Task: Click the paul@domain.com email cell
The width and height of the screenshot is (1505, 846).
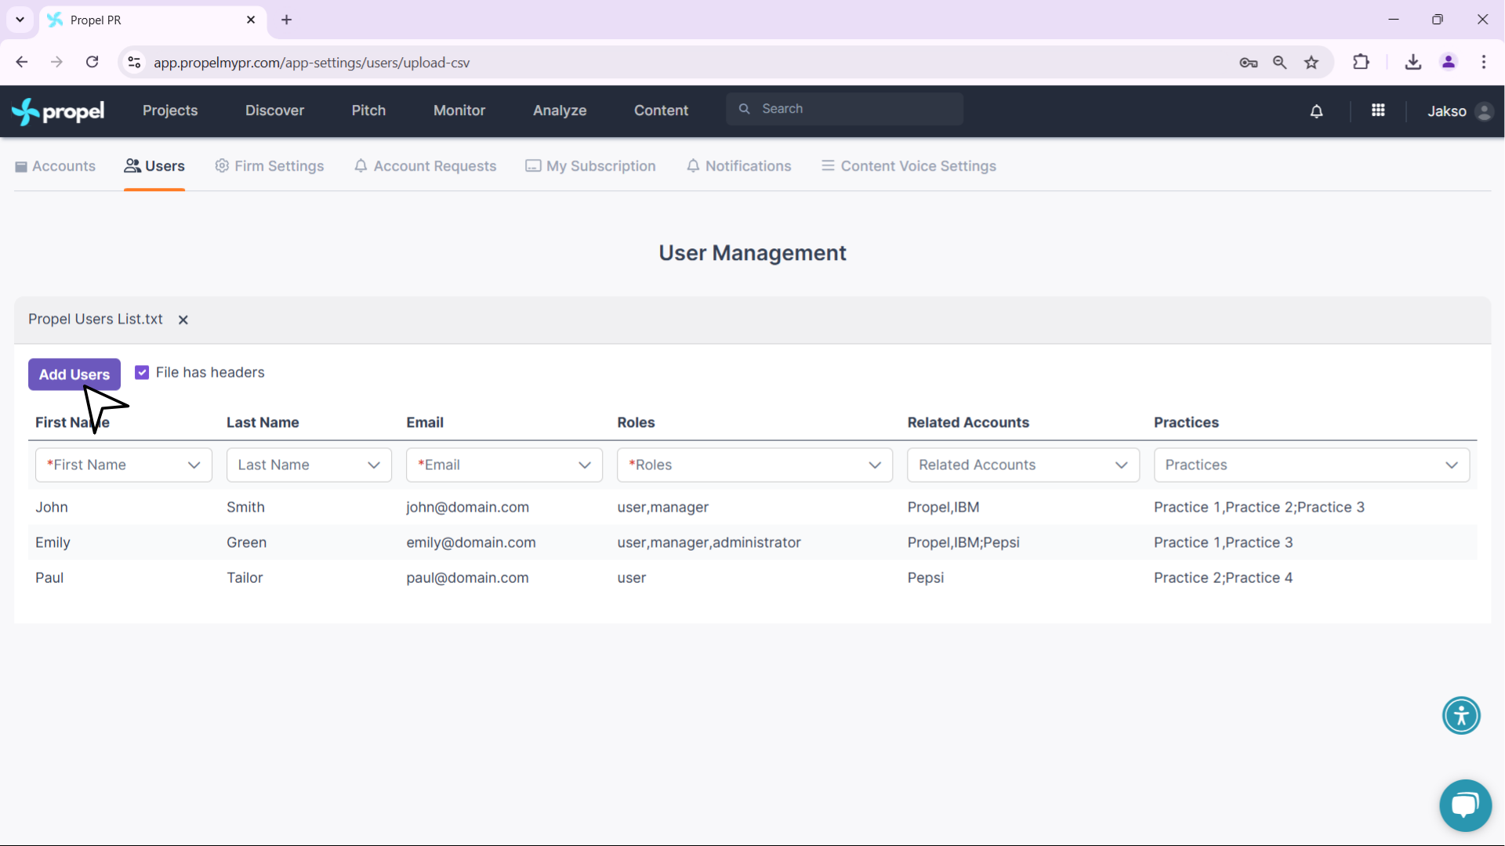Action: tap(467, 578)
